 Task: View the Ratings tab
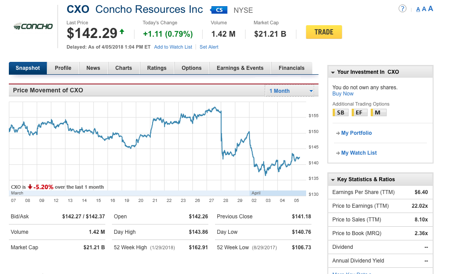pyautogui.click(x=157, y=68)
